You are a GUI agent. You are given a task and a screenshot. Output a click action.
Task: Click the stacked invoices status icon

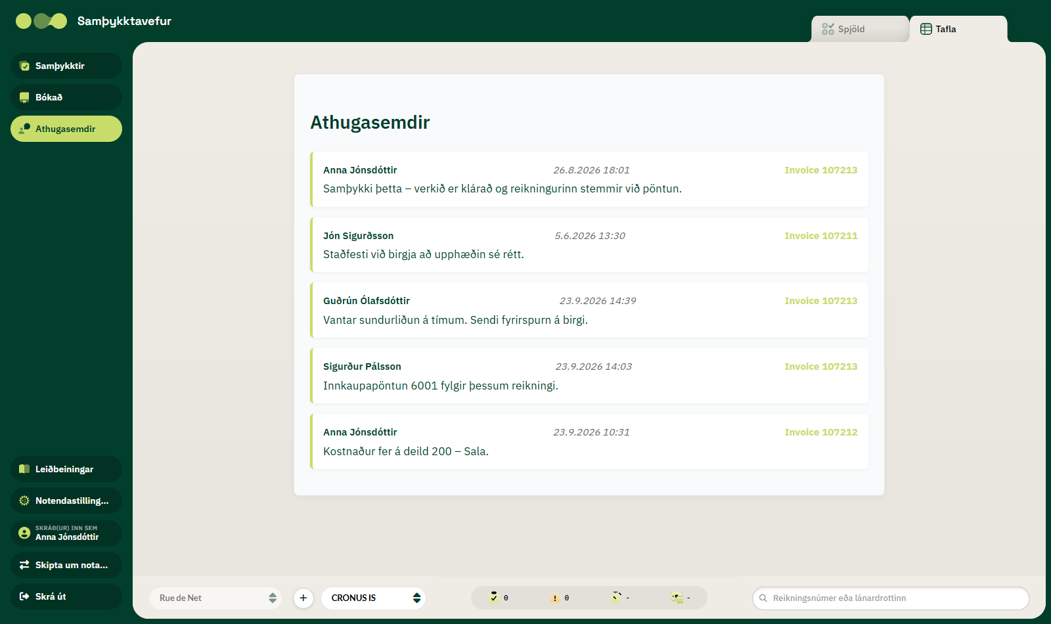[677, 598]
